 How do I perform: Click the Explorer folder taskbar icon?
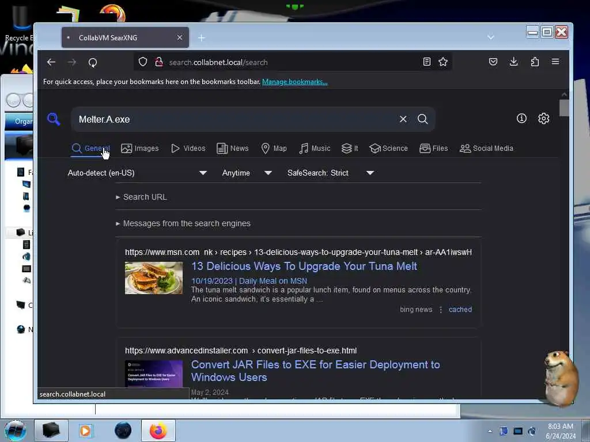click(51, 430)
